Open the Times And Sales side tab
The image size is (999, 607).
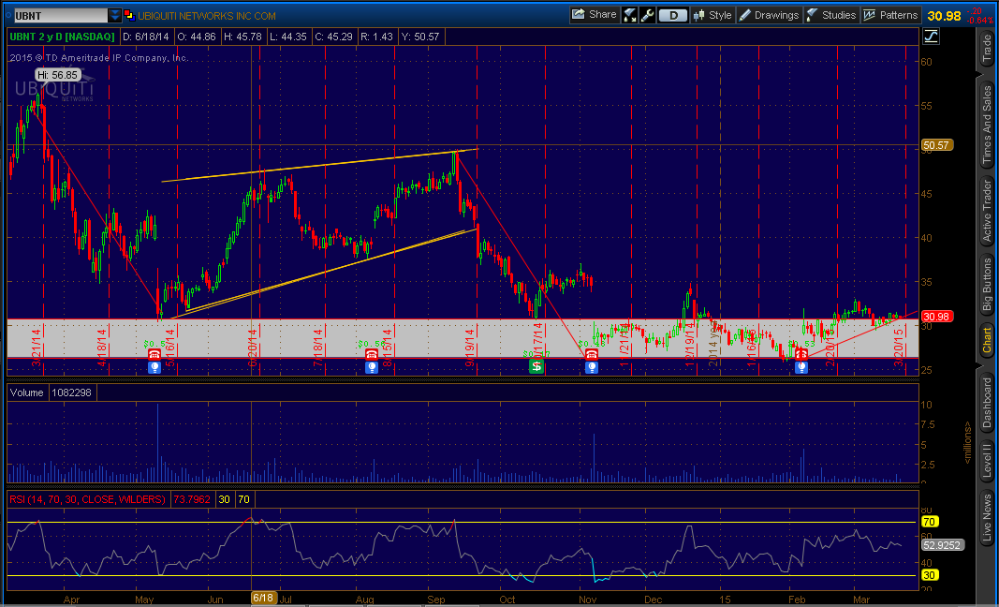[x=987, y=123]
